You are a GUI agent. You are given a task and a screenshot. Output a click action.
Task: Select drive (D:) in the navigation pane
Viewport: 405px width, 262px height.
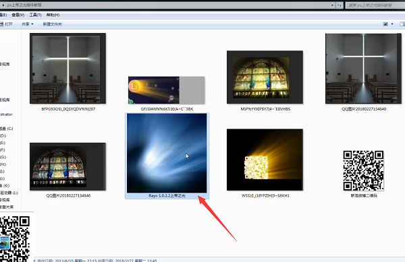coord(3,135)
